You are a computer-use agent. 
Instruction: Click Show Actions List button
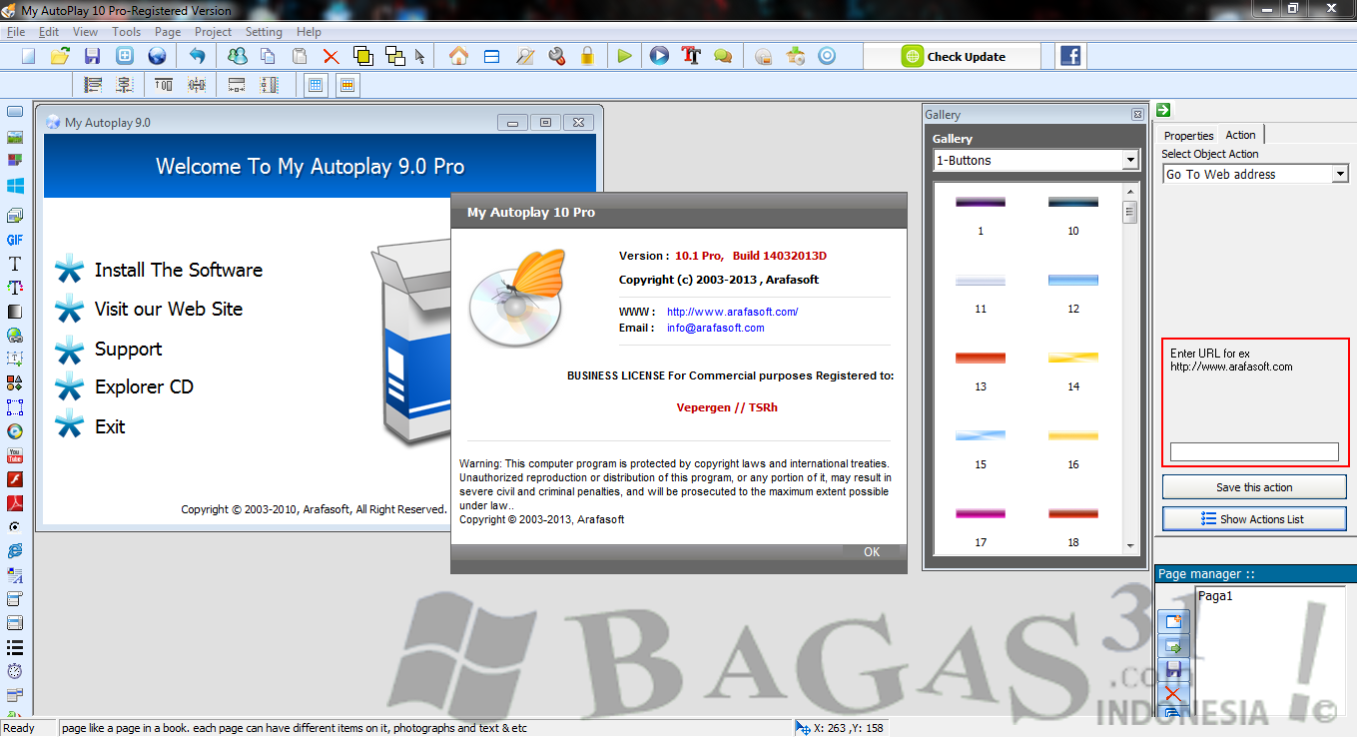tap(1254, 519)
